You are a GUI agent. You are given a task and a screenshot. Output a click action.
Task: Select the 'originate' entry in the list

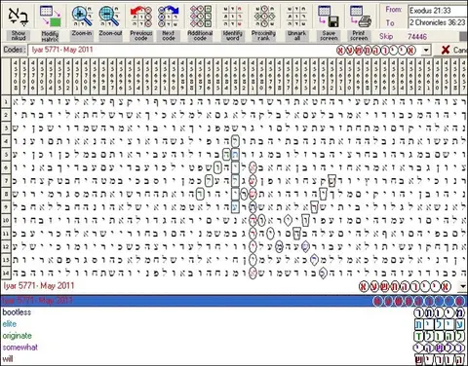[18, 336]
